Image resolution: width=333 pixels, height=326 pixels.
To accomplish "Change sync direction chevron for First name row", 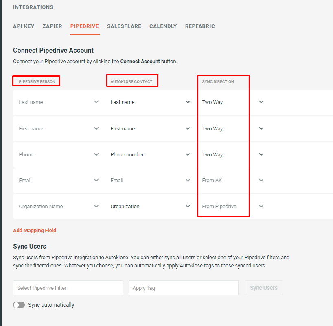I will [x=261, y=128].
